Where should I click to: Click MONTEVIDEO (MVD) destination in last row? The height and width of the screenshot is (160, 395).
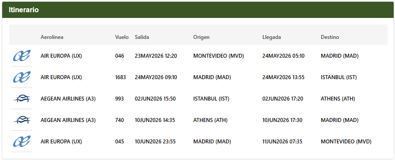tap(346, 141)
